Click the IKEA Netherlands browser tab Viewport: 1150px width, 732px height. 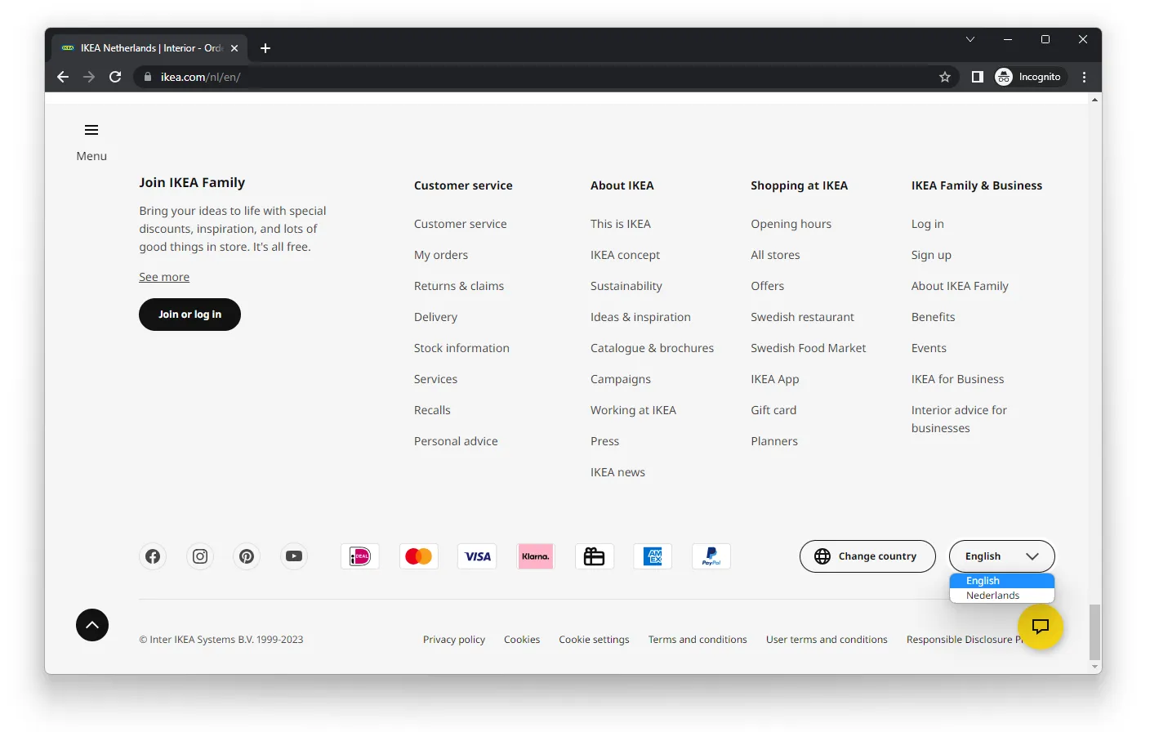[x=149, y=48]
